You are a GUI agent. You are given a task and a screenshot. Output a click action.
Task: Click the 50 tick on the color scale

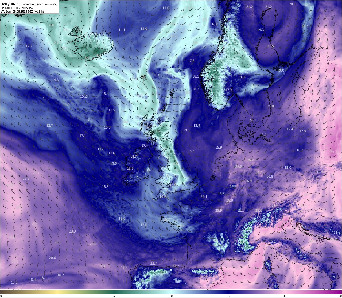tap(340, 296)
